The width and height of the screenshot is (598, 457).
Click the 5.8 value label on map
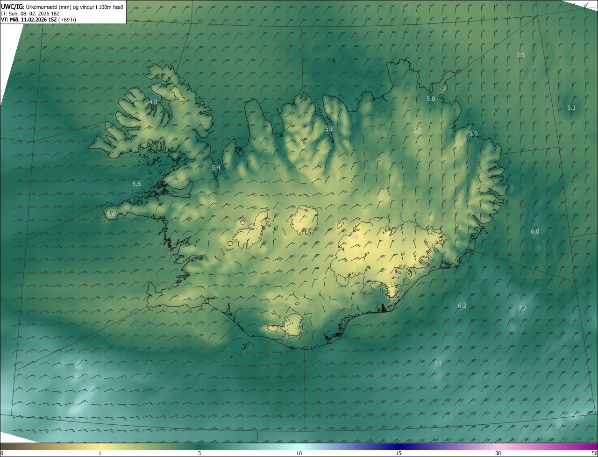[329, 129]
